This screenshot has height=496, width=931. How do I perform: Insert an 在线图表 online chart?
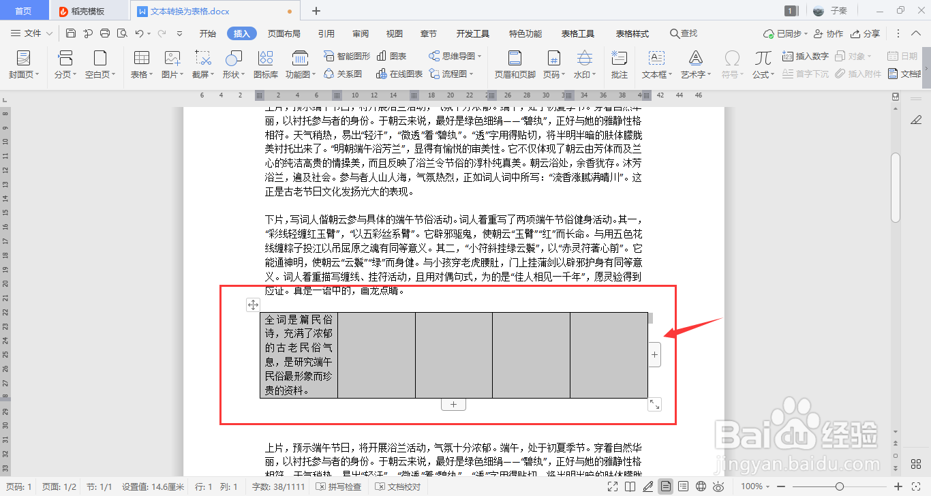[399, 74]
